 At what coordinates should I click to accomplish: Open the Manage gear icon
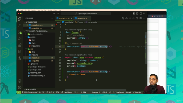click(20, 87)
